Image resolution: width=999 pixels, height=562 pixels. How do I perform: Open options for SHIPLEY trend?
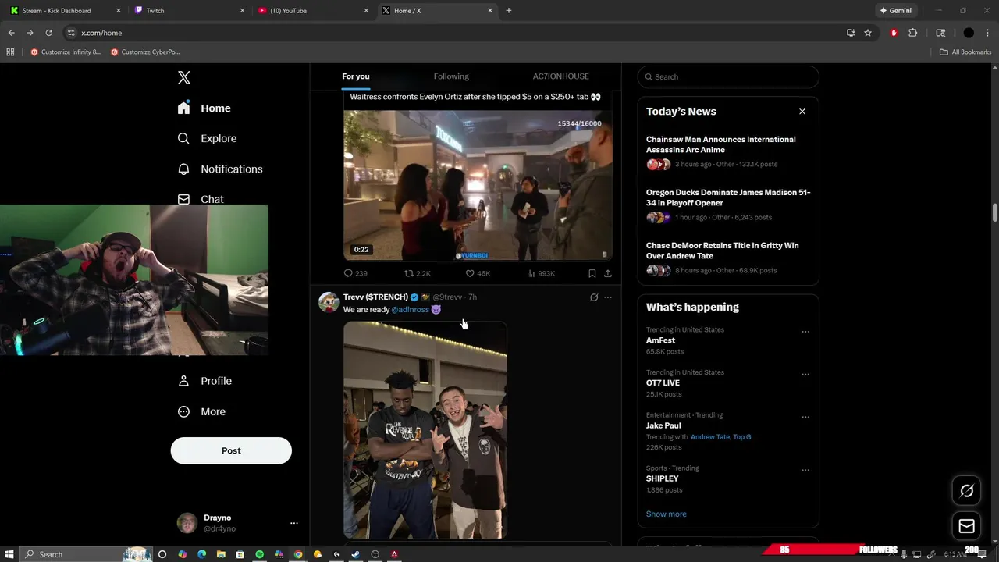(x=805, y=470)
